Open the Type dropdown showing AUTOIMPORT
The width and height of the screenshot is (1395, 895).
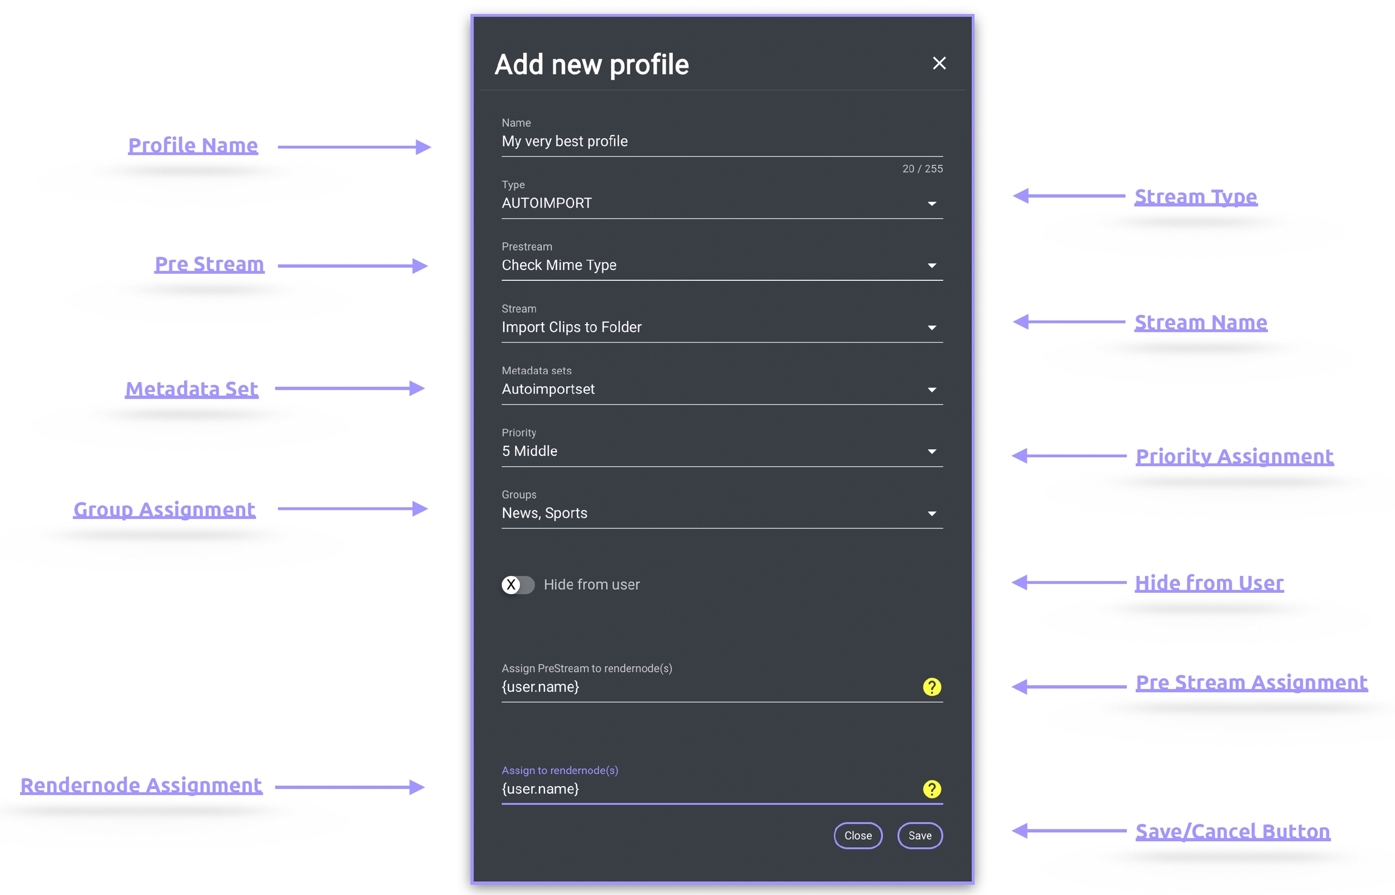click(x=721, y=203)
